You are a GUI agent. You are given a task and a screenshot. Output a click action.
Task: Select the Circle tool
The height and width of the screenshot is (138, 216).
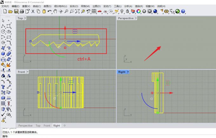coord(3,32)
